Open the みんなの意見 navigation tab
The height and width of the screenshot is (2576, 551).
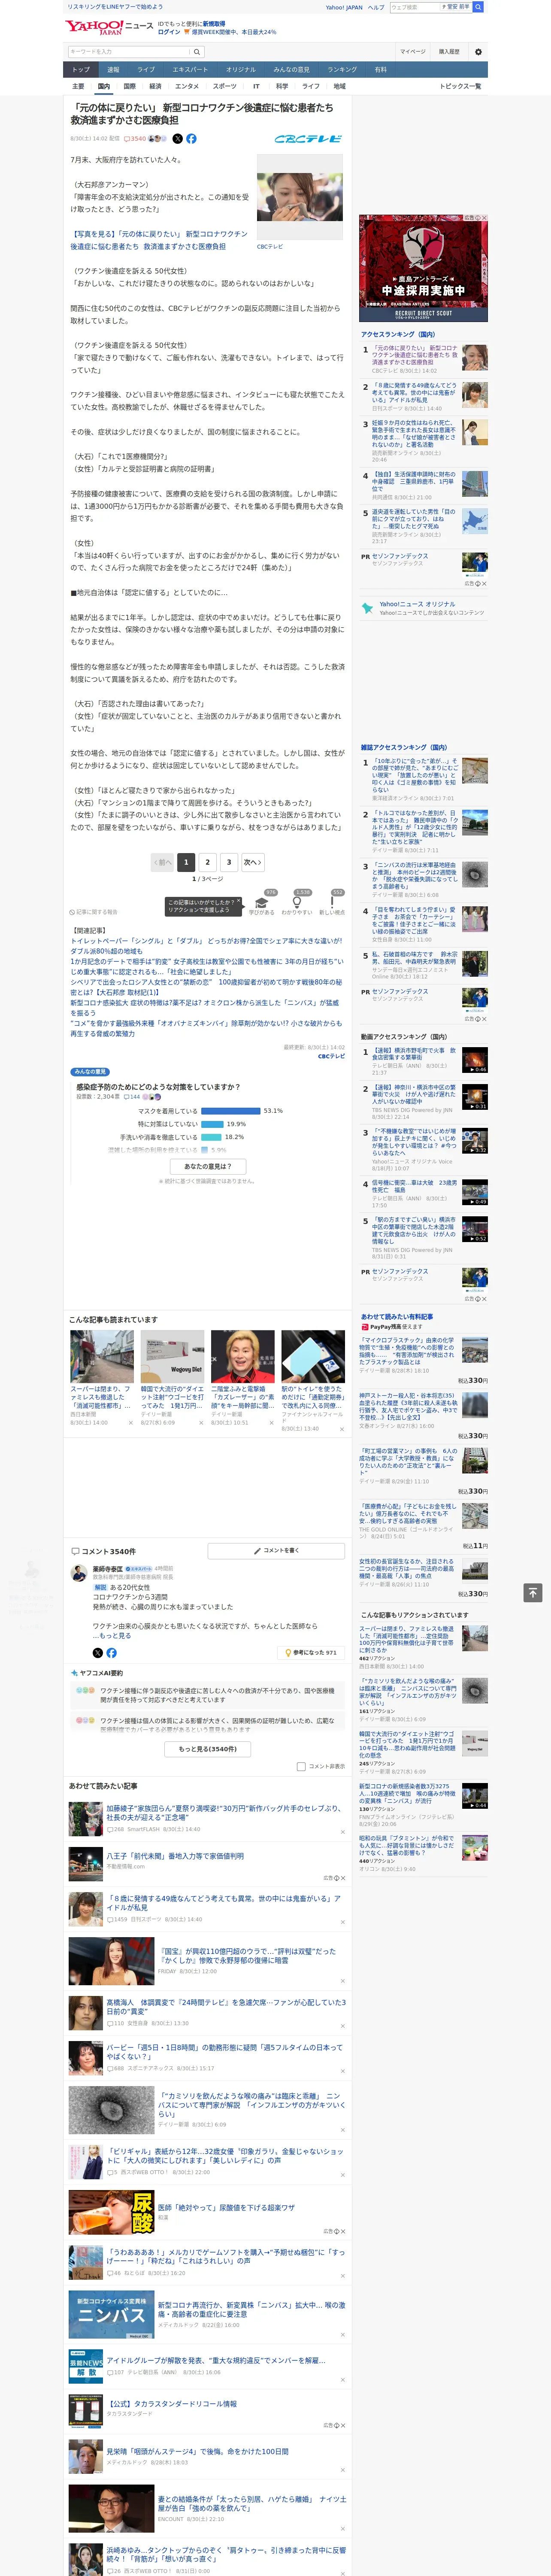pyautogui.click(x=291, y=70)
